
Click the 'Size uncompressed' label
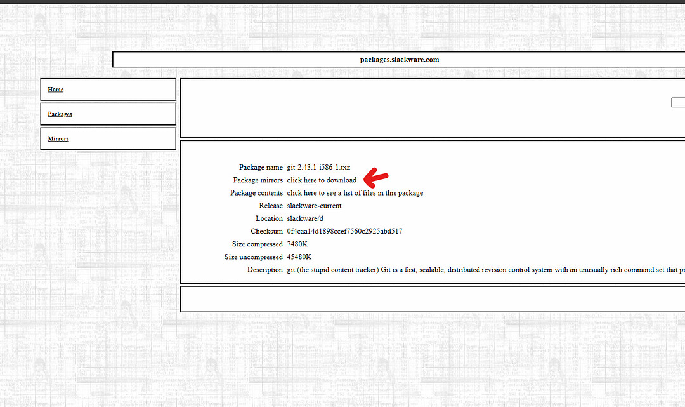(253, 257)
